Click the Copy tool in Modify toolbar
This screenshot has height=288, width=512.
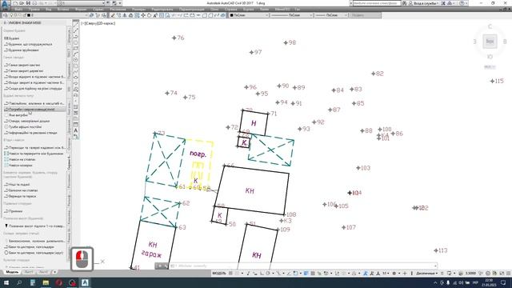click(x=119, y=15)
